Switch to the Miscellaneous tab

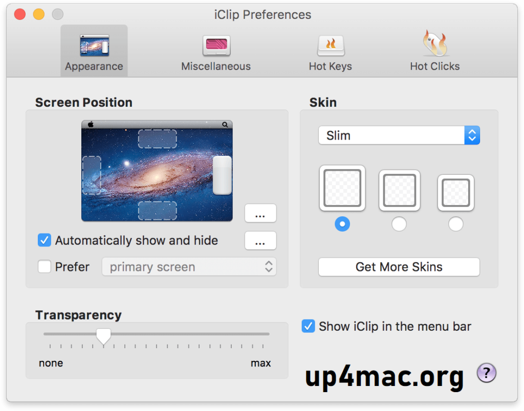(215, 50)
